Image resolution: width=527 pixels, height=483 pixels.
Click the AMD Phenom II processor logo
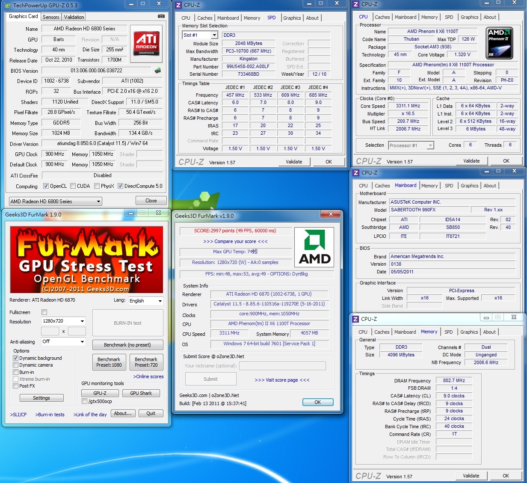point(500,43)
